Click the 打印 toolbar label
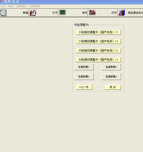This screenshot has height=152, width=143. [x=114, y=13]
